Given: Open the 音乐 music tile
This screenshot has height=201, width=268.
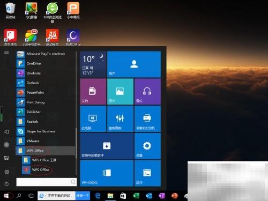Looking at the screenshot, I should (147, 92).
